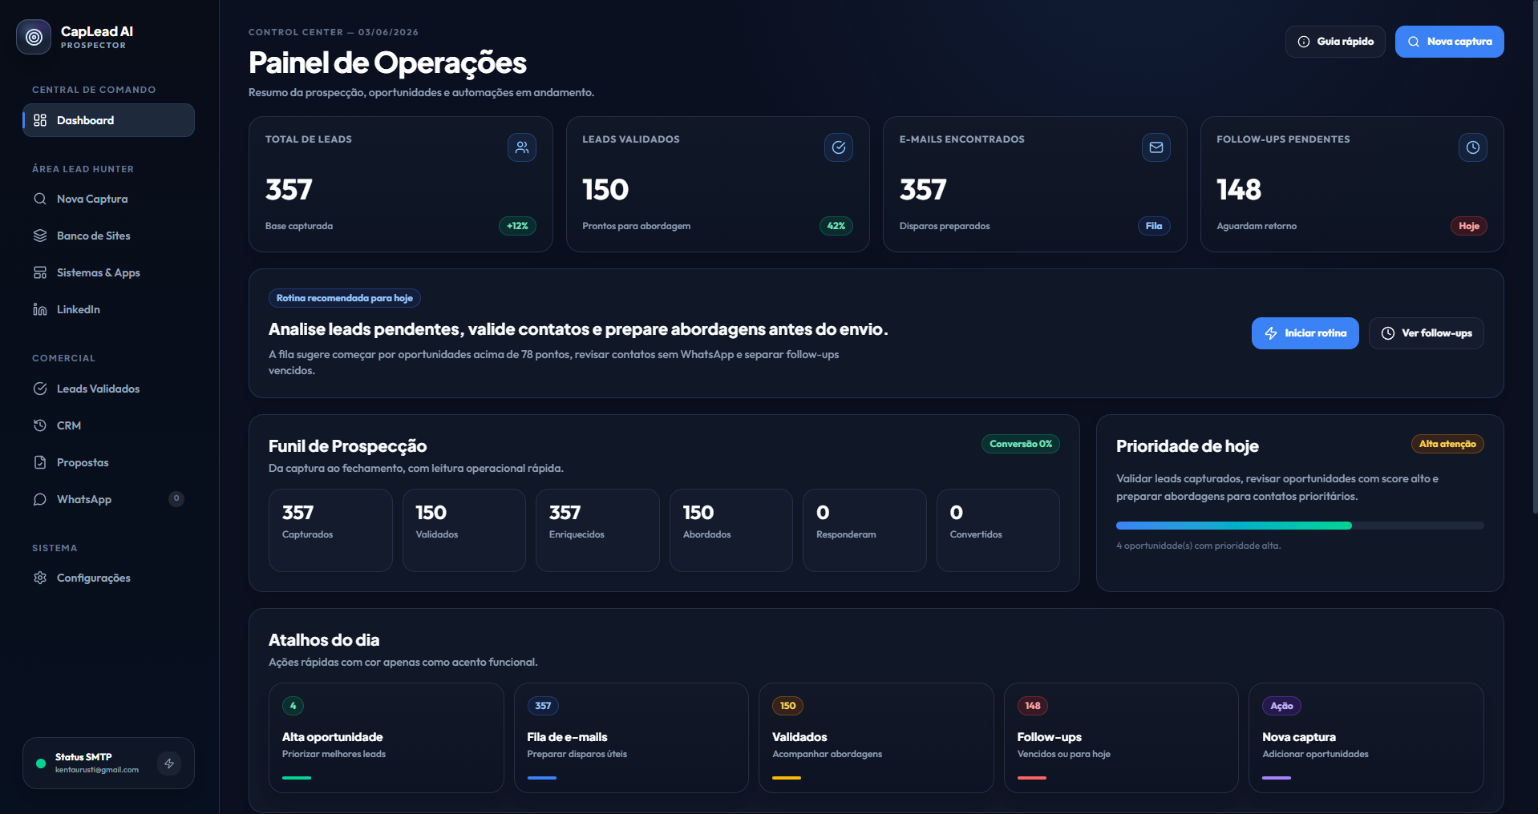Viewport: 1538px width, 814px height.
Task: Click the priority progress bar
Action: coord(1300,526)
